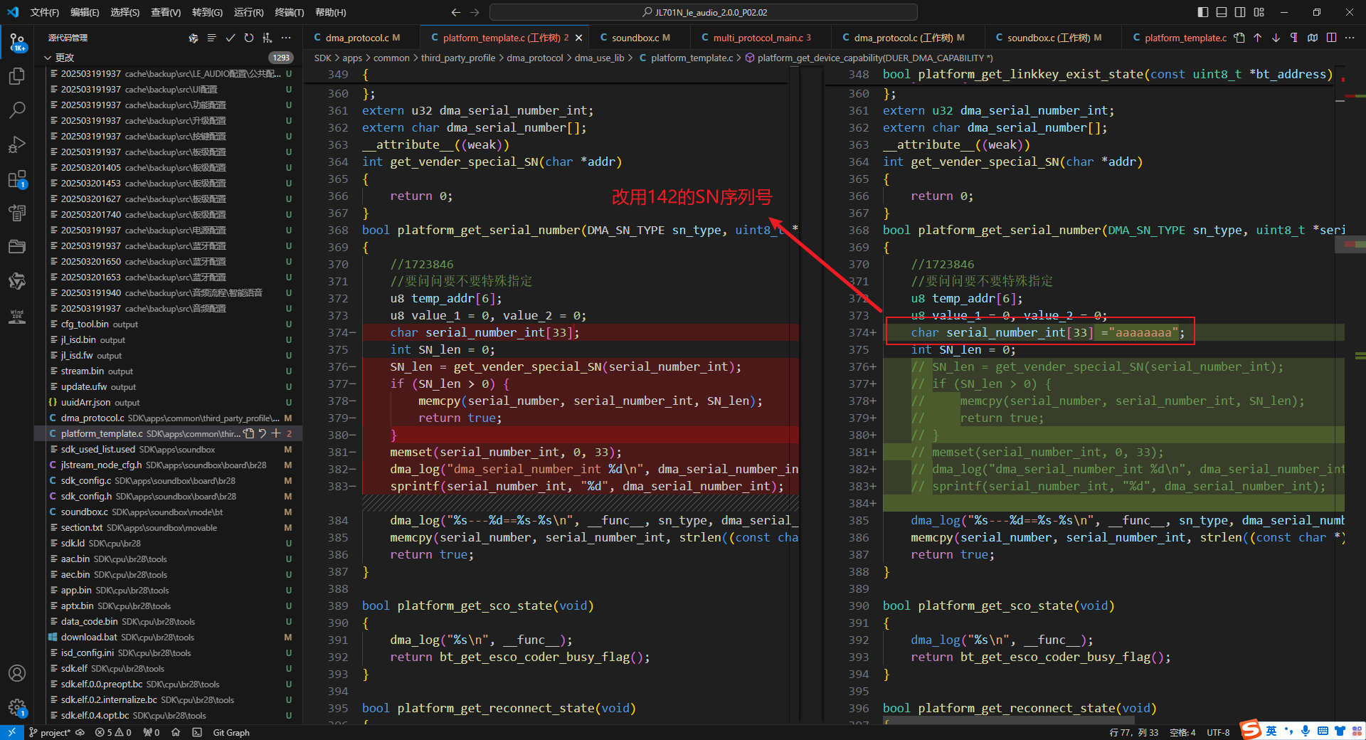
Task: Open the Explorer view icon
Action: [x=17, y=76]
